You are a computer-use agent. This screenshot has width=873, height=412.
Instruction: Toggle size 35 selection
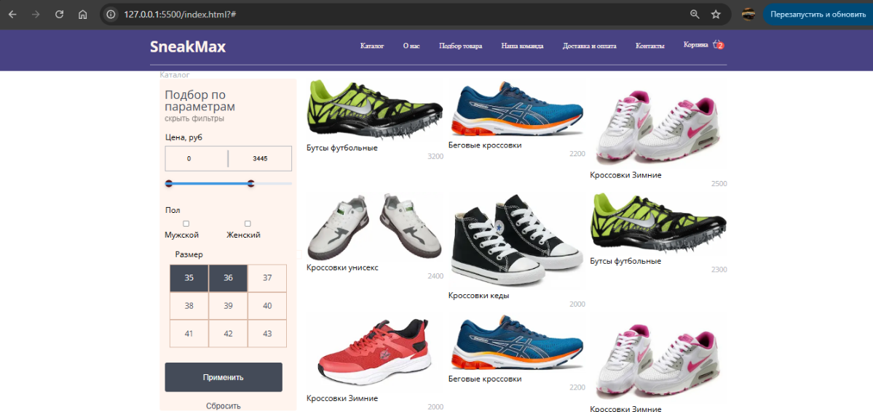[x=189, y=278]
